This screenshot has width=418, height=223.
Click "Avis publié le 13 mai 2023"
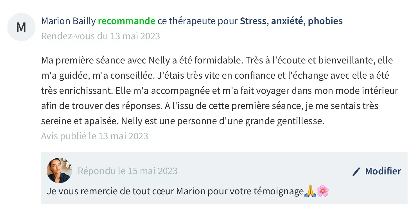[94, 136]
